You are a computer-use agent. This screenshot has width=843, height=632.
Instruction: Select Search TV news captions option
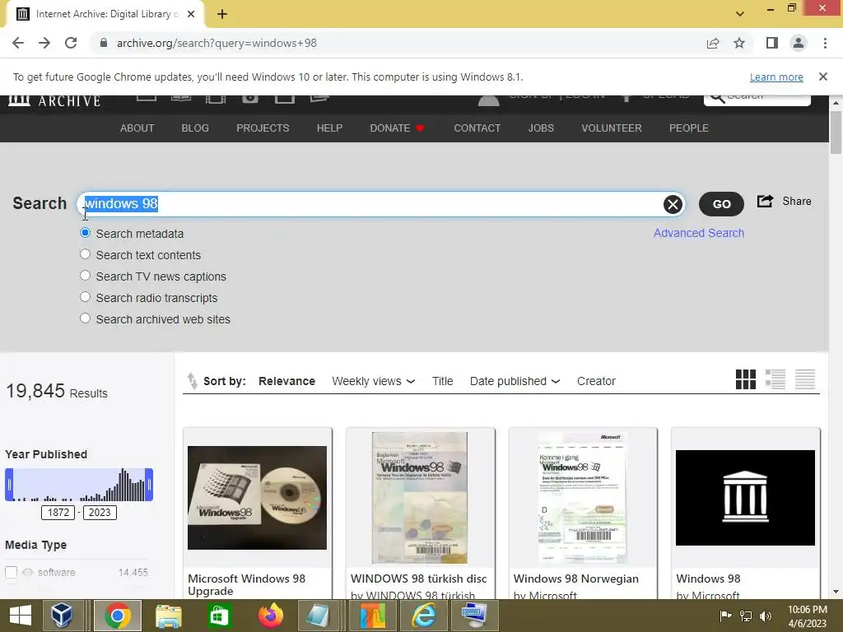coord(85,276)
